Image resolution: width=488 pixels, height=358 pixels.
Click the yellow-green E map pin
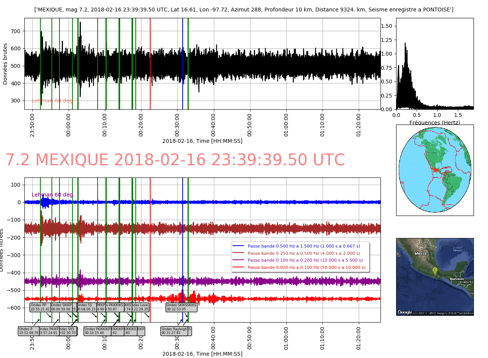point(435,271)
